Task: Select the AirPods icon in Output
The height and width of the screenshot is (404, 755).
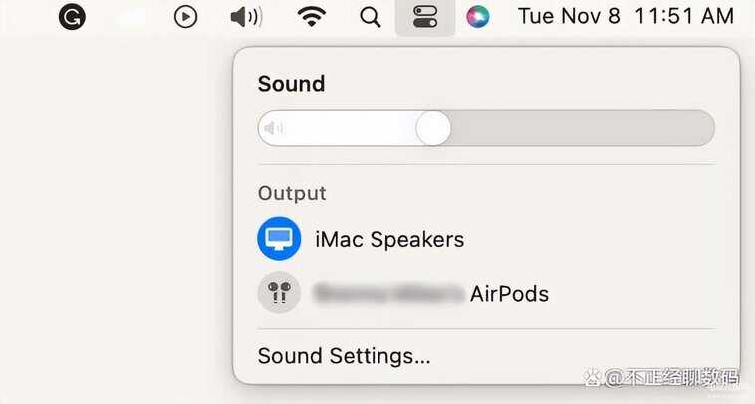Action: 279,294
